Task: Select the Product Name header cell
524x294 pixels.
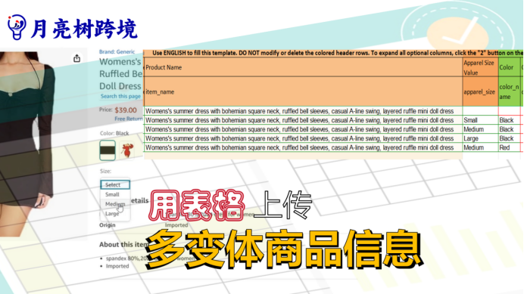Action: click(303, 67)
